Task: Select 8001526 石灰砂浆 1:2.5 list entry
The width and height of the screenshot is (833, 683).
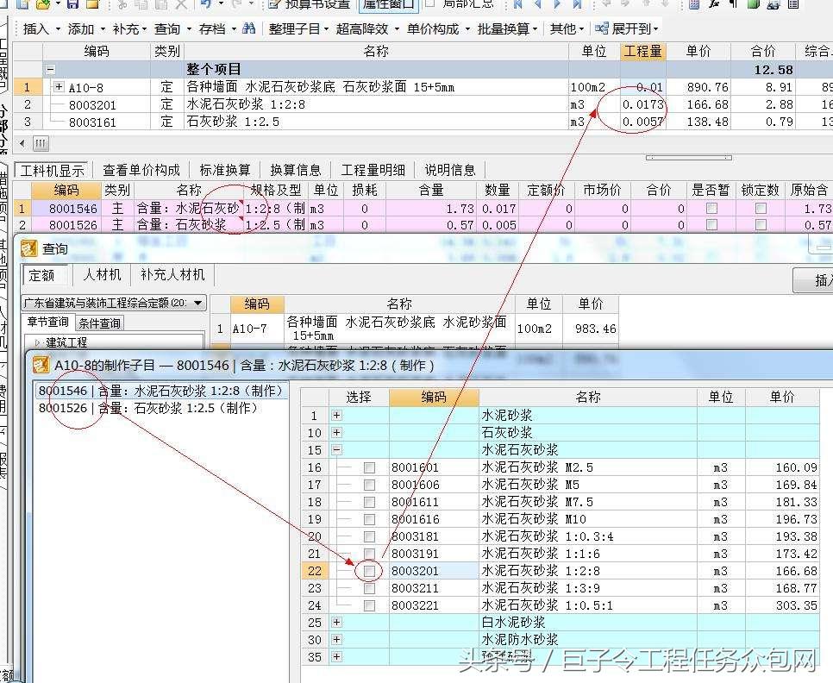Action: 148,408
